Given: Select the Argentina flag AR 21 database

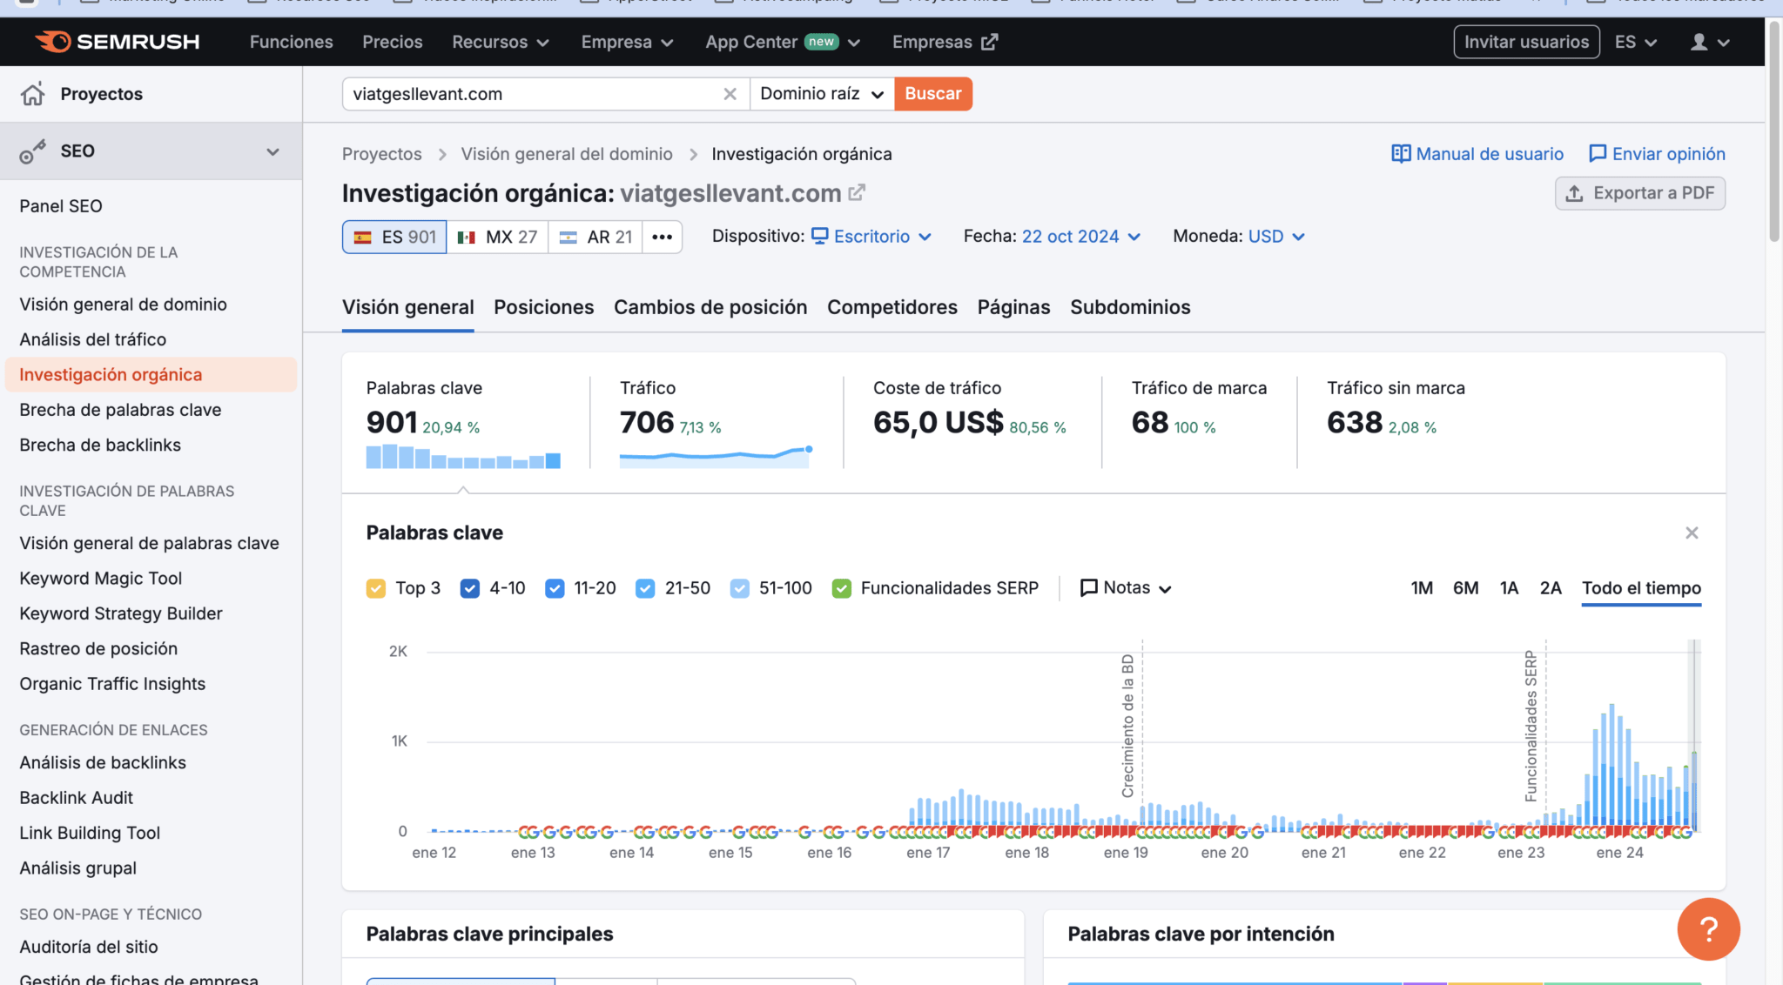Looking at the screenshot, I should (x=595, y=237).
